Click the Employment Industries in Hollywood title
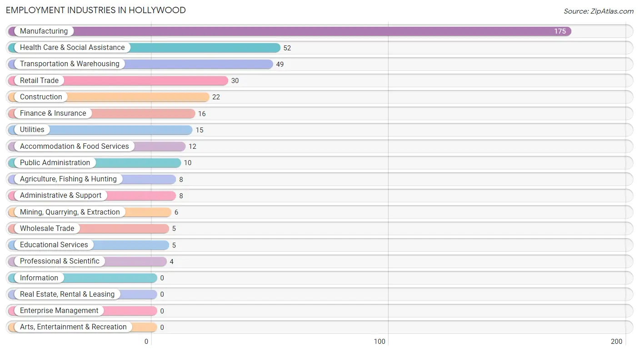 tap(96, 10)
